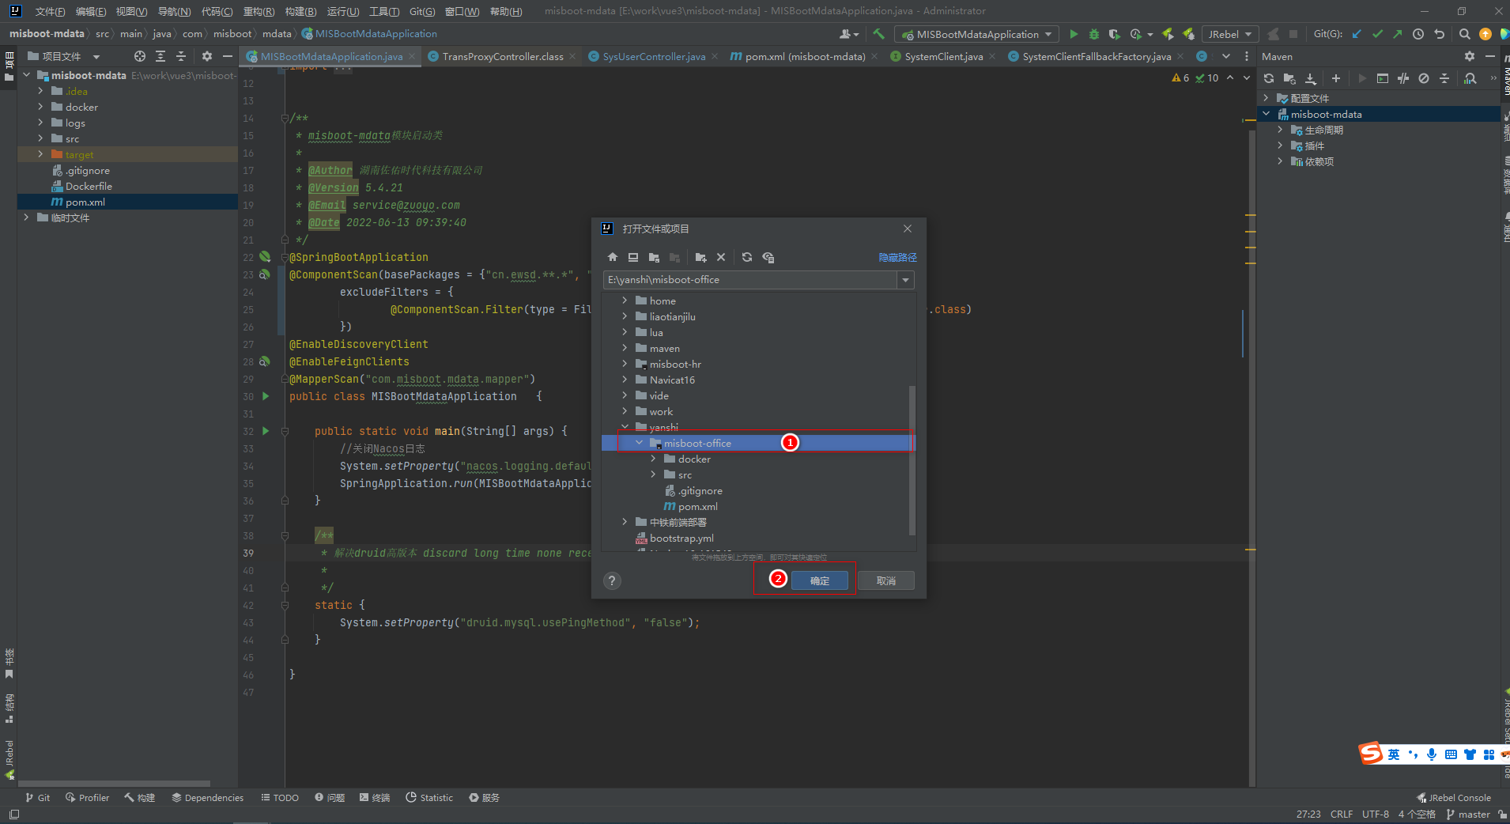Expand 依赖项 node in Maven panel
This screenshot has height=824, width=1510.
[x=1280, y=161]
